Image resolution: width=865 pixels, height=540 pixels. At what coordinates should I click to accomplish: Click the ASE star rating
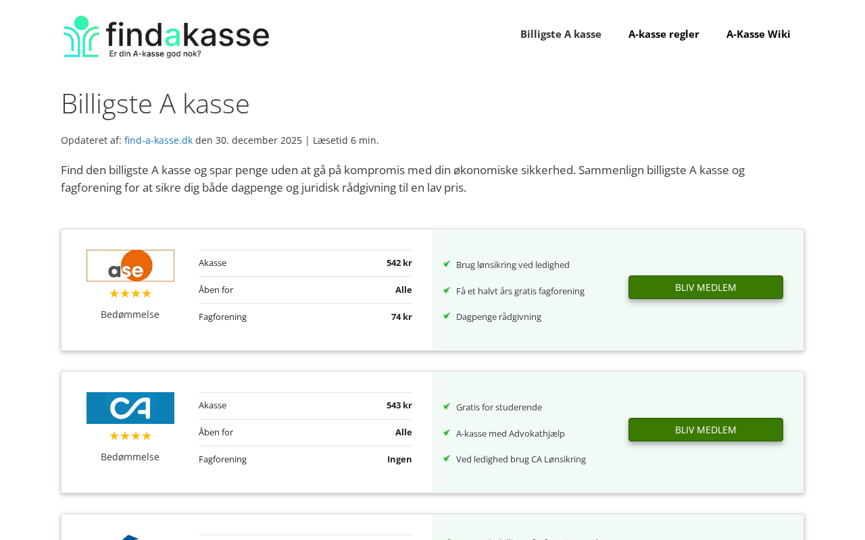tap(130, 294)
